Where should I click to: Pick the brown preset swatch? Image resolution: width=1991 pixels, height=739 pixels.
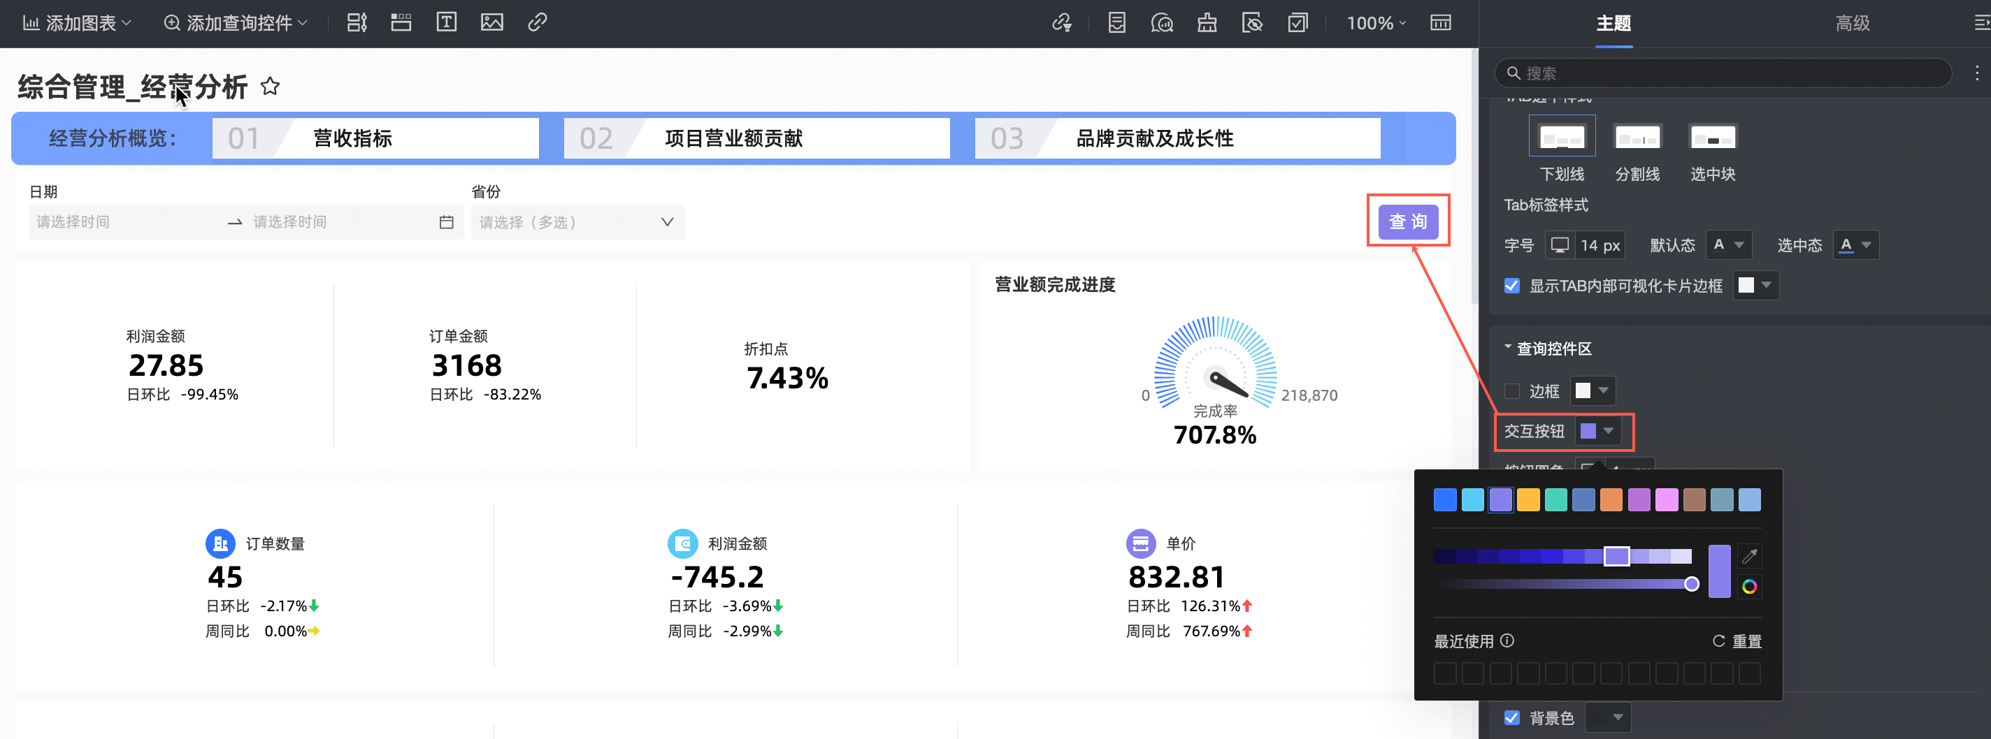pyautogui.click(x=1694, y=499)
